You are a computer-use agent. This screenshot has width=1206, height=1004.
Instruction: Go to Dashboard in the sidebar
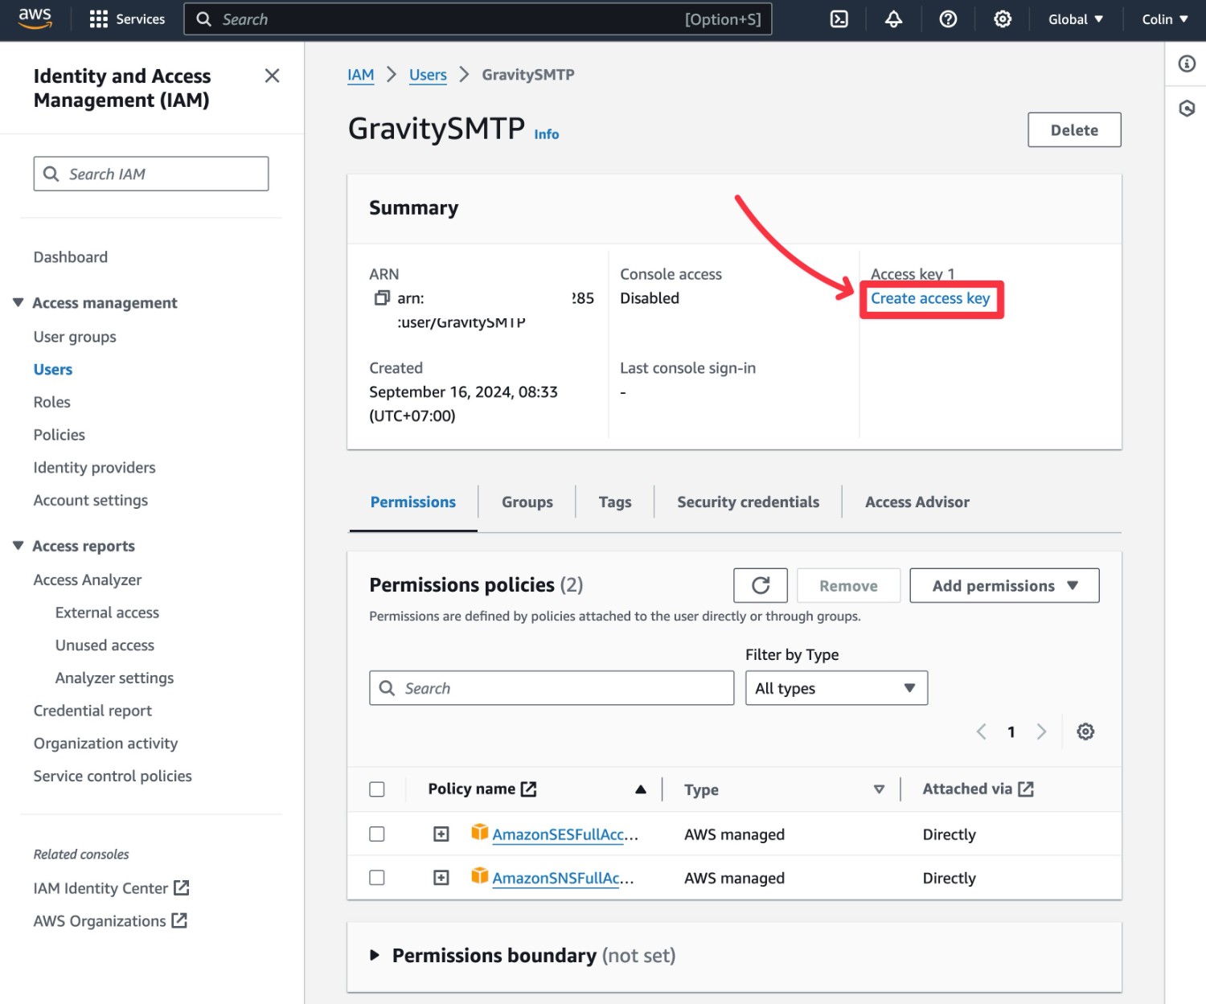pos(71,257)
